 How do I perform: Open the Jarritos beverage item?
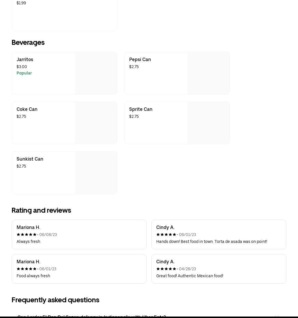(x=64, y=73)
